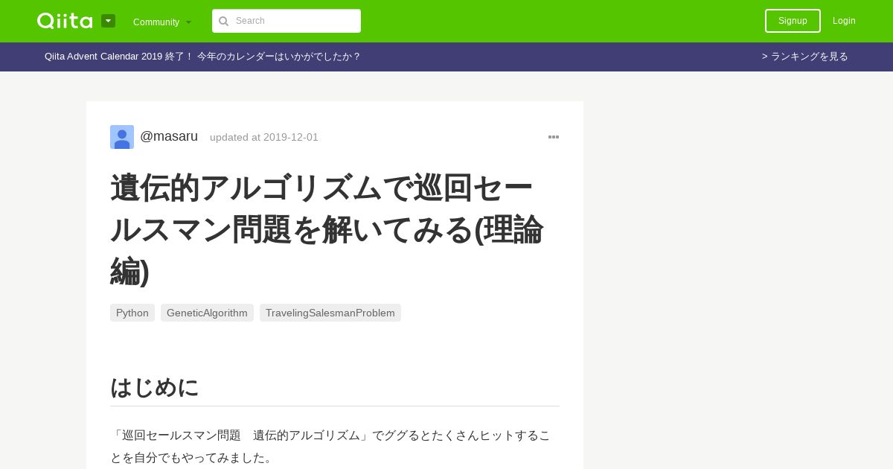Select the TravelingSalesmanProblem tag
The width and height of the screenshot is (893, 469).
[x=330, y=313]
